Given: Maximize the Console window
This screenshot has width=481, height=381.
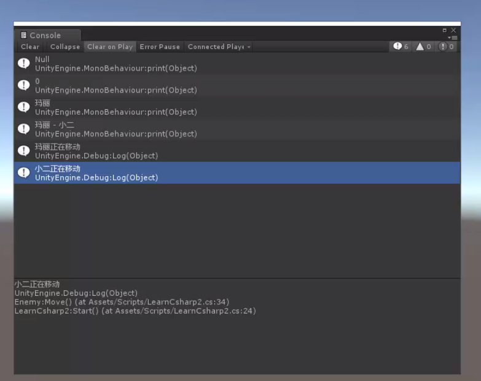Looking at the screenshot, I should [x=445, y=30].
